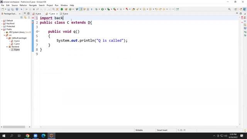The height and width of the screenshot is (139, 247).
Task: Maximize the editor area using its icon
Action: [x=241, y=14]
